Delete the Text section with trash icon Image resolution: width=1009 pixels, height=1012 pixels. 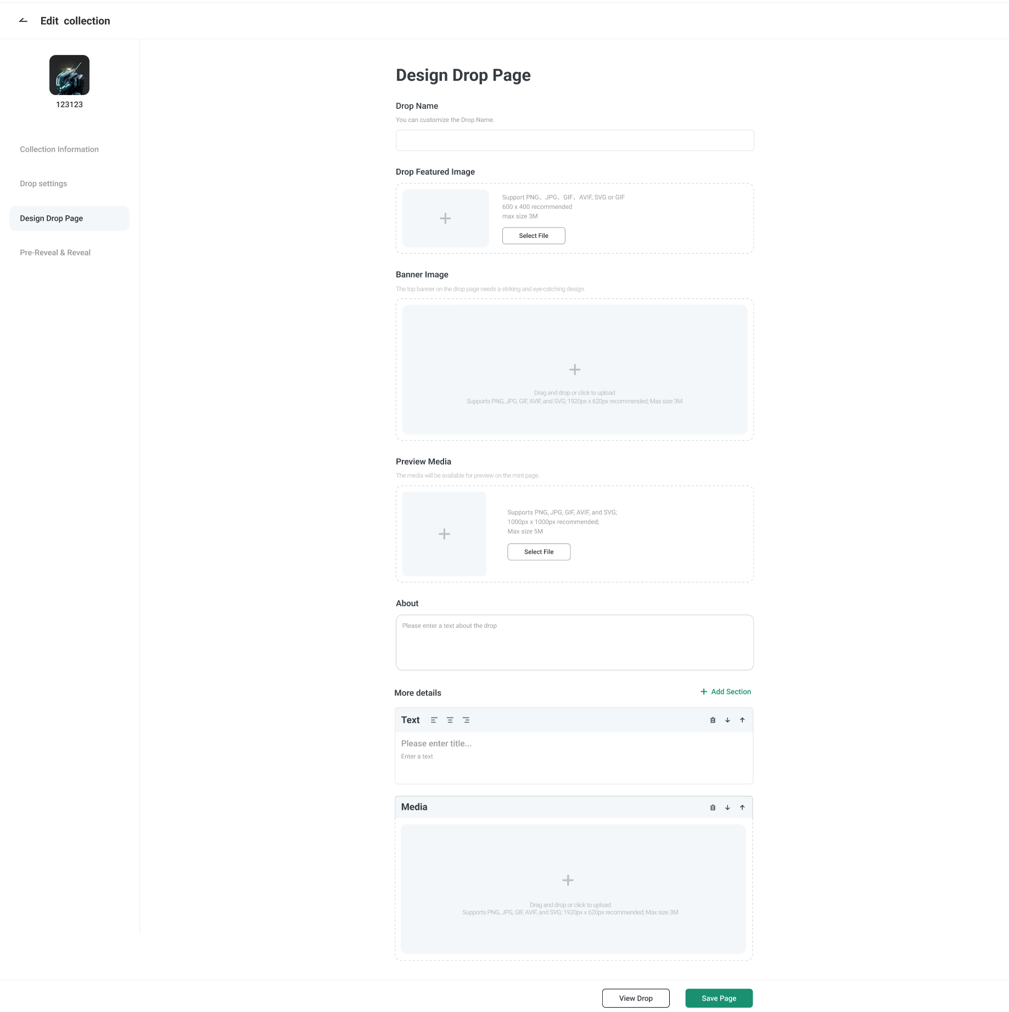point(713,720)
